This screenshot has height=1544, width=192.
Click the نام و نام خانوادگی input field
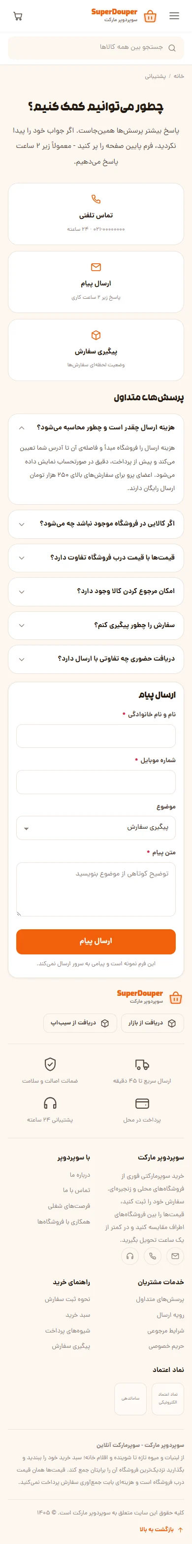click(96, 736)
